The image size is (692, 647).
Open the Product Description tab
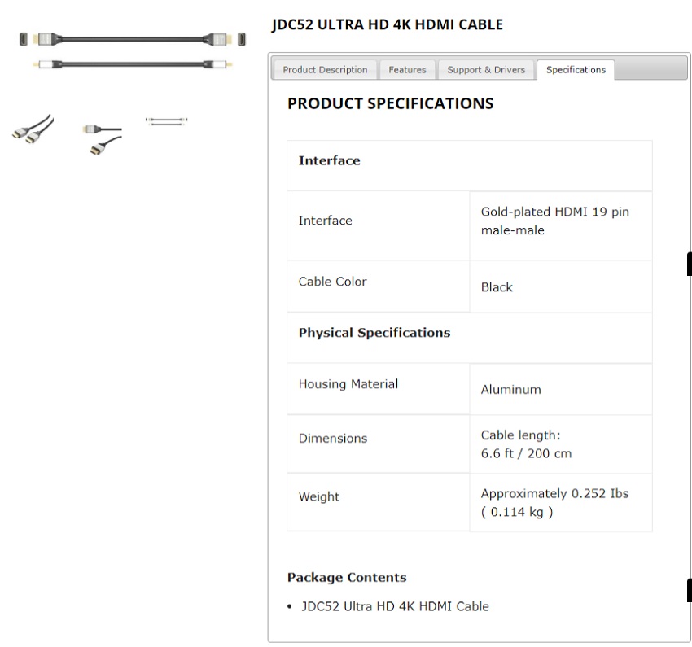click(325, 70)
